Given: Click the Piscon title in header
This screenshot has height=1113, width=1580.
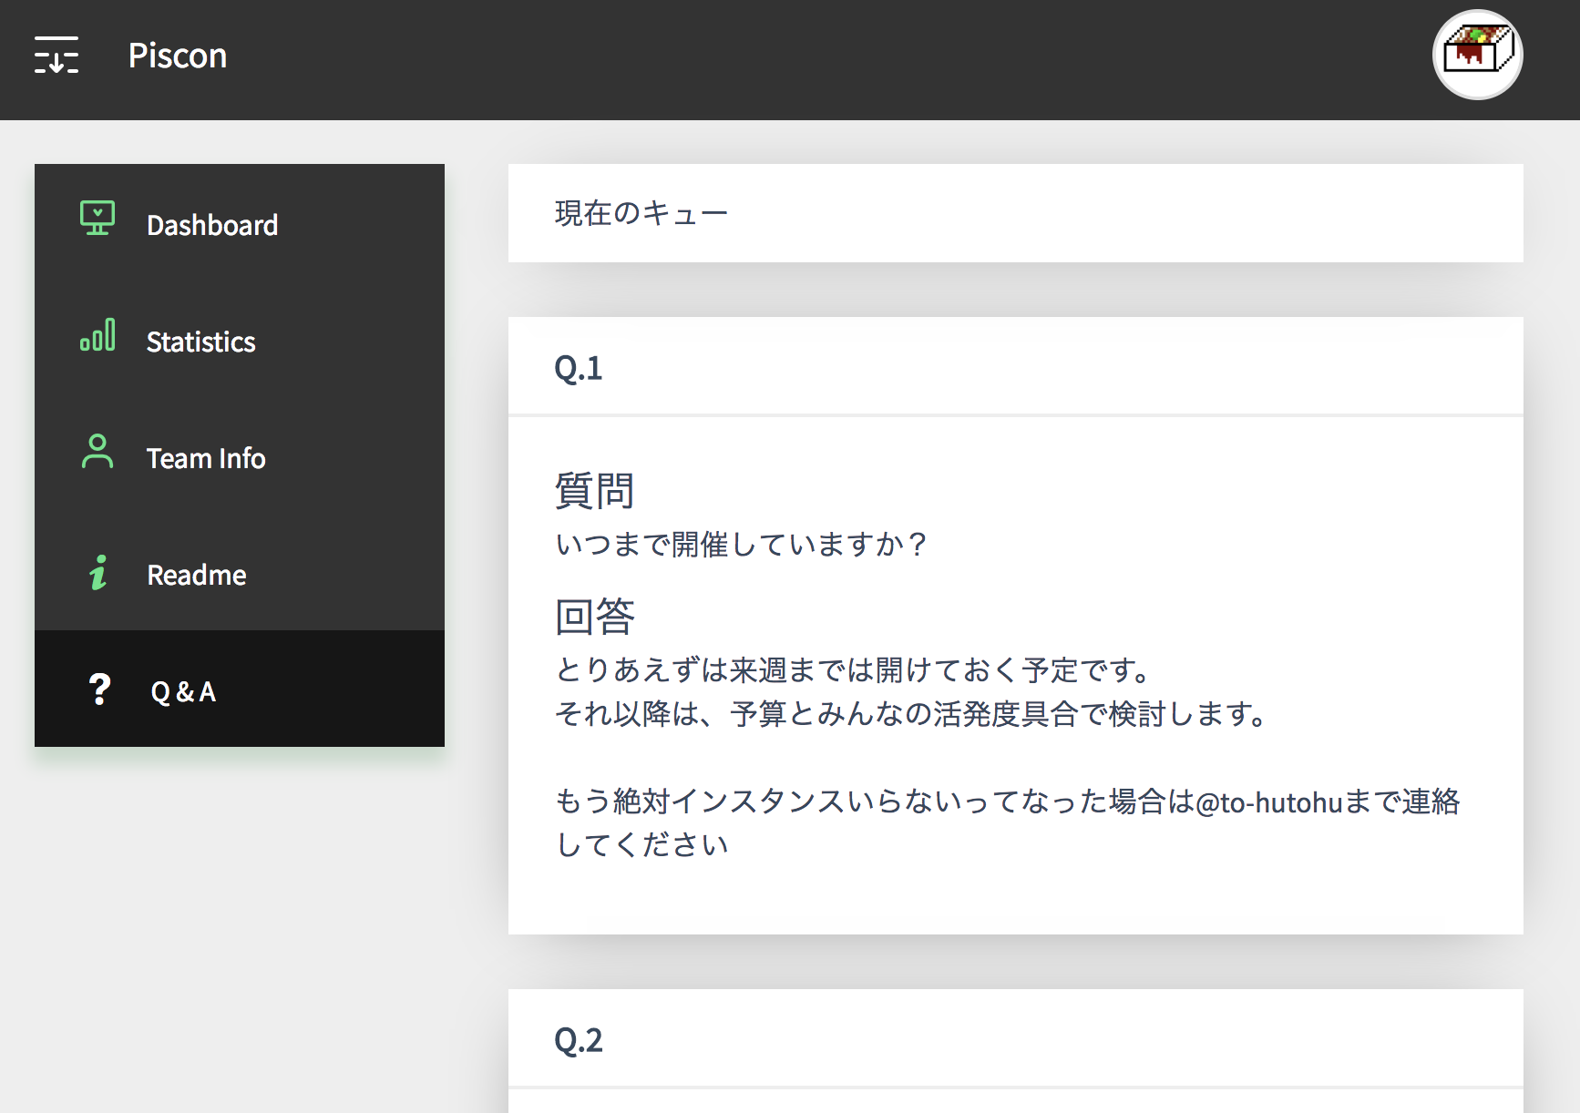Looking at the screenshot, I should 177,56.
